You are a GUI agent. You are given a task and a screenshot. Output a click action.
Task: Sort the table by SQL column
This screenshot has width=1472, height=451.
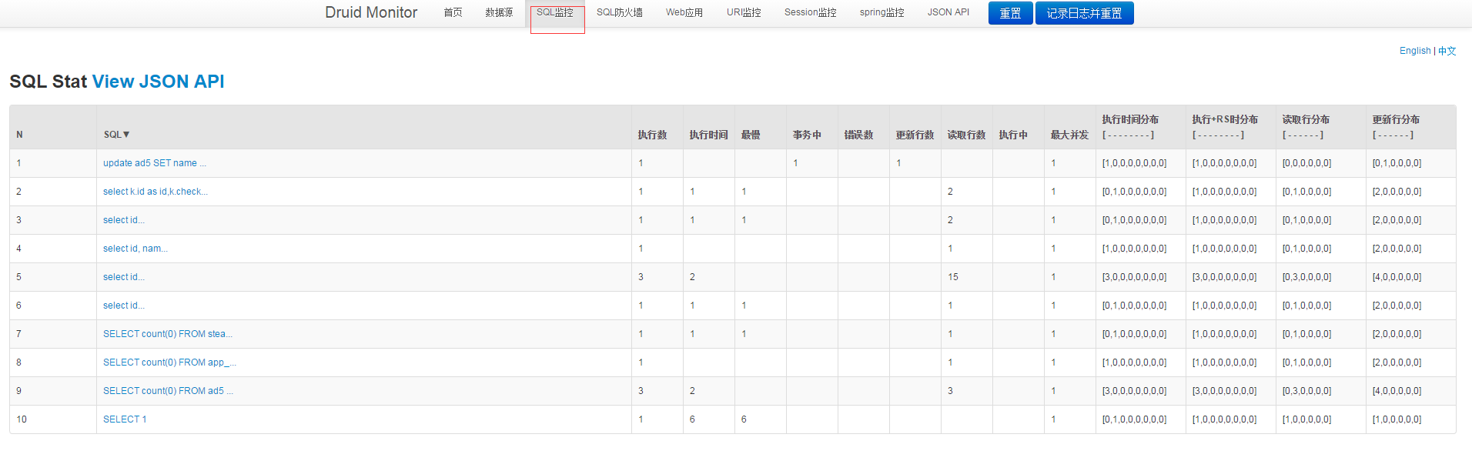[x=117, y=135]
